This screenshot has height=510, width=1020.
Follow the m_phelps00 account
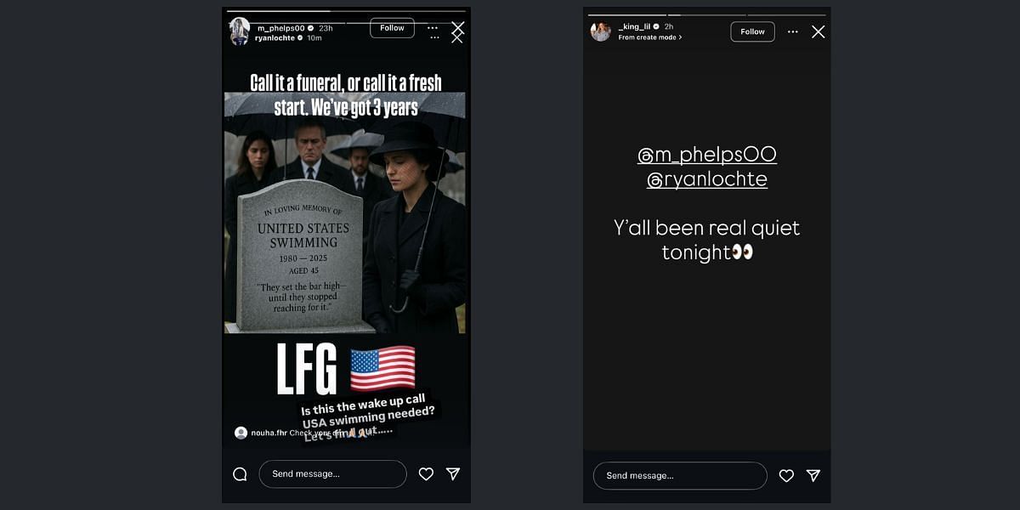pyautogui.click(x=392, y=28)
